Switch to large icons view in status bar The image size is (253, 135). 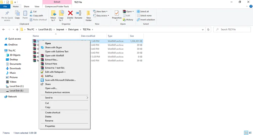250,133
